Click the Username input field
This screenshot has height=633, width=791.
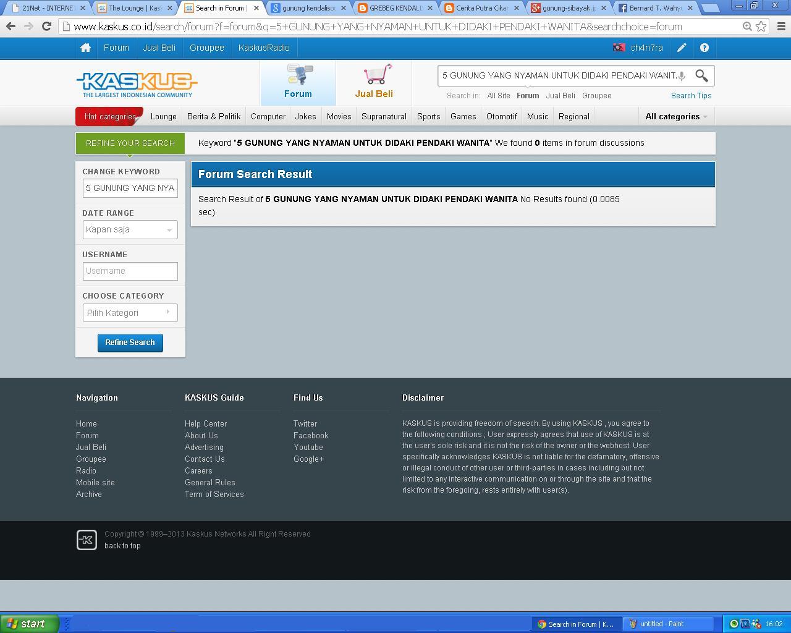tap(130, 271)
